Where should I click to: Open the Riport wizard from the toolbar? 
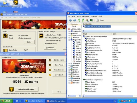[x=100, y=20]
